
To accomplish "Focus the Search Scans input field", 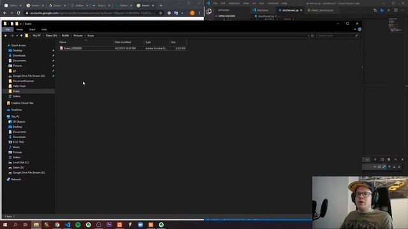I will (337, 36).
